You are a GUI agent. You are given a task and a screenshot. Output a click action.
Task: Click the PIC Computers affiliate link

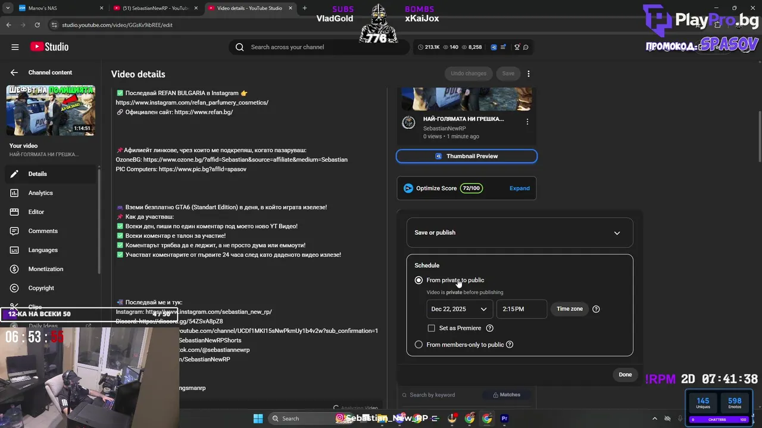coord(202,169)
